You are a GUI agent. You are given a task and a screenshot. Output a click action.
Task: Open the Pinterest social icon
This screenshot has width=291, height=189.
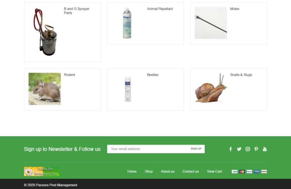point(256,149)
